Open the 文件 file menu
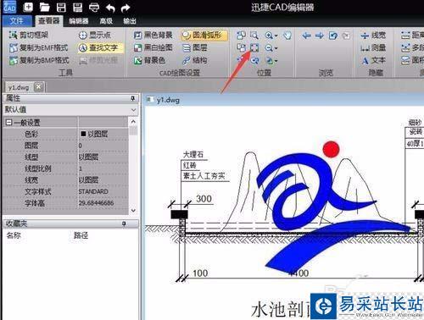Screen dimensions: 424x320 point(17,21)
